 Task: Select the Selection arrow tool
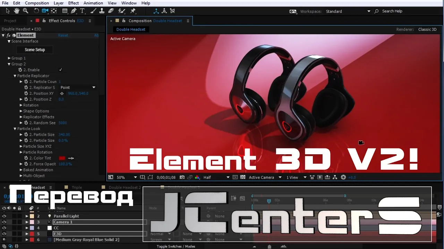(8, 11)
